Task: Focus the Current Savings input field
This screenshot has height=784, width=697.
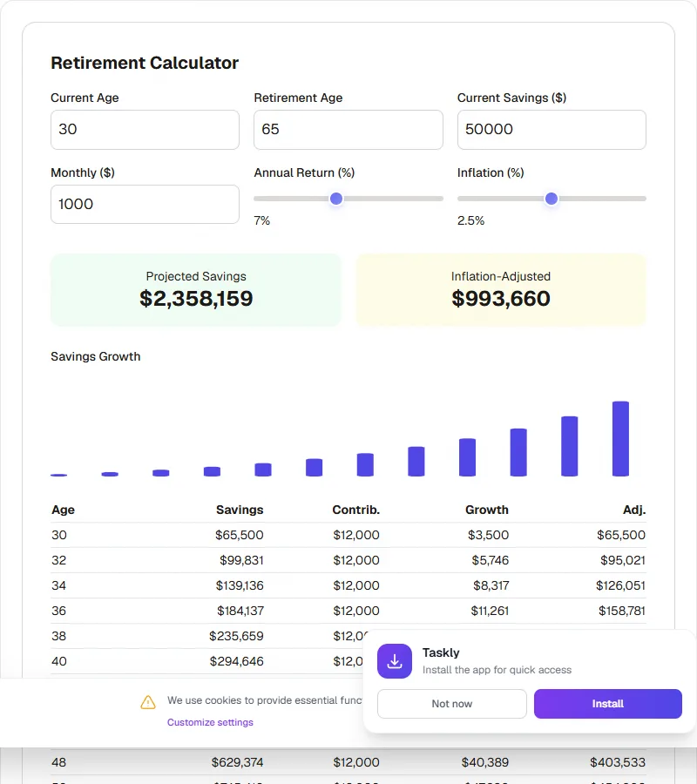Action: [x=552, y=130]
